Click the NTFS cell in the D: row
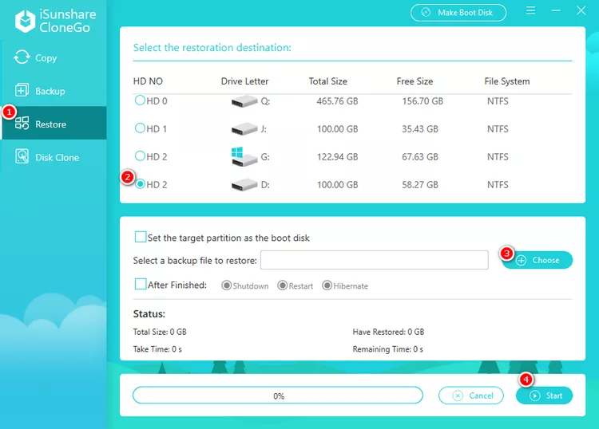 click(x=498, y=185)
